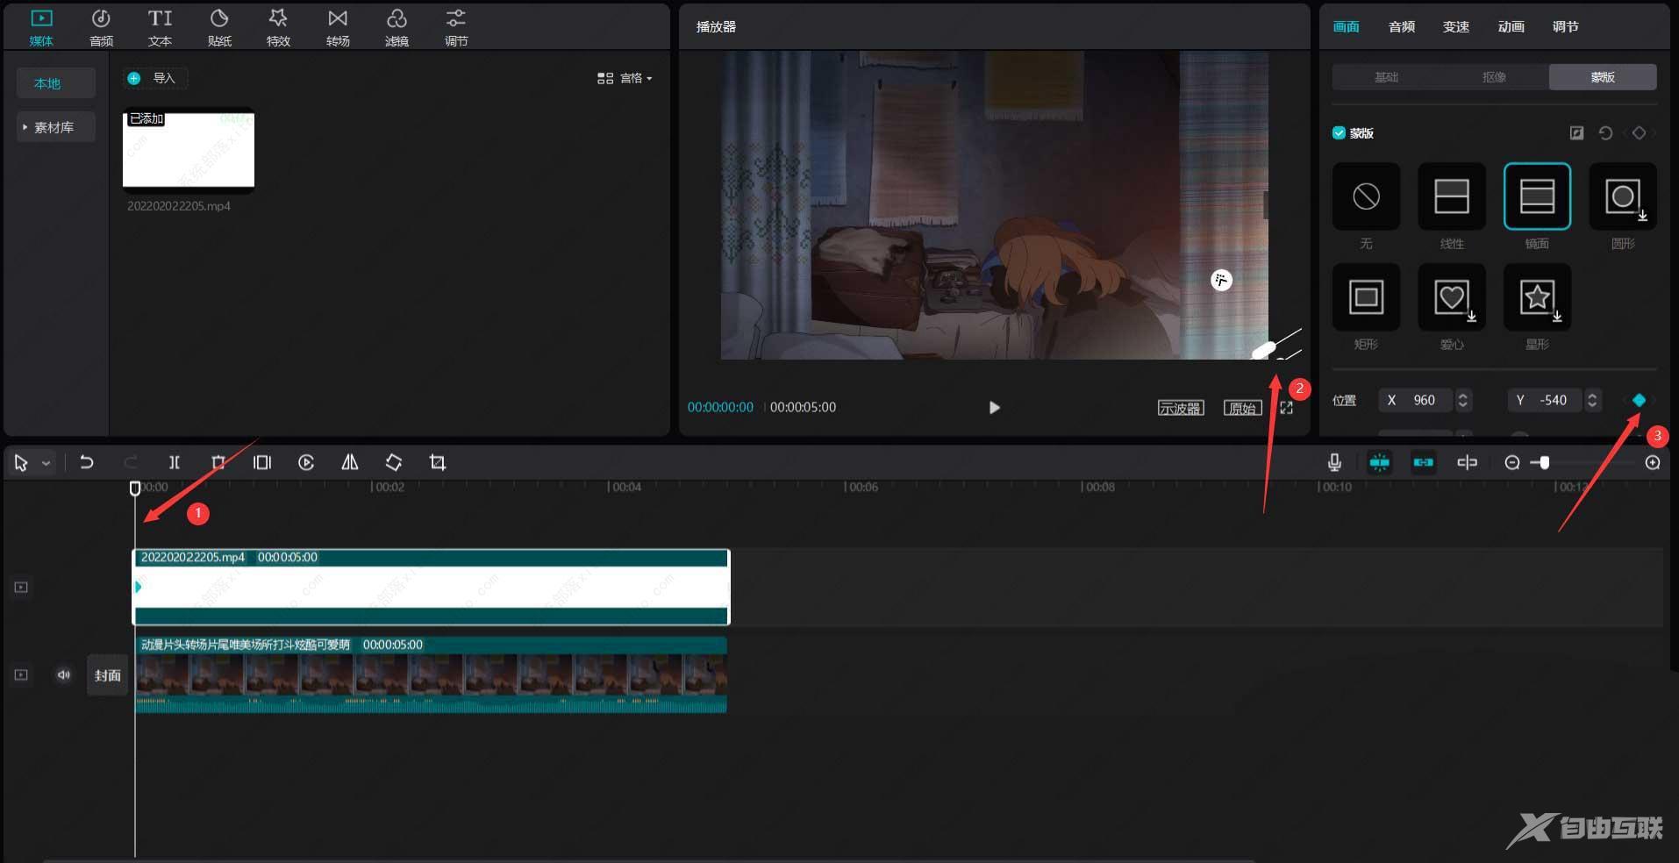The width and height of the screenshot is (1679, 863).
Task: Select the 线性 linear mask
Action: (x=1452, y=196)
